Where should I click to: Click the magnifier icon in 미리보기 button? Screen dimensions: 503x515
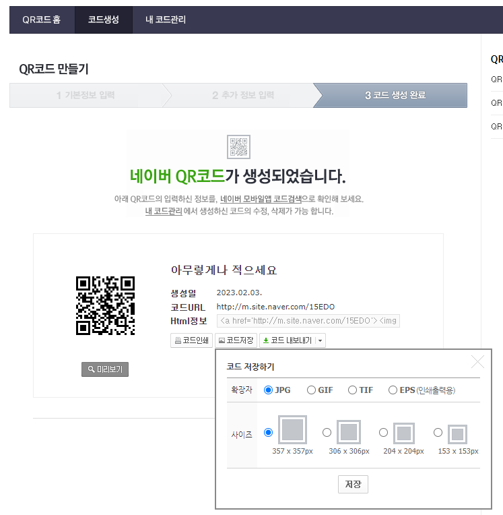tap(91, 369)
